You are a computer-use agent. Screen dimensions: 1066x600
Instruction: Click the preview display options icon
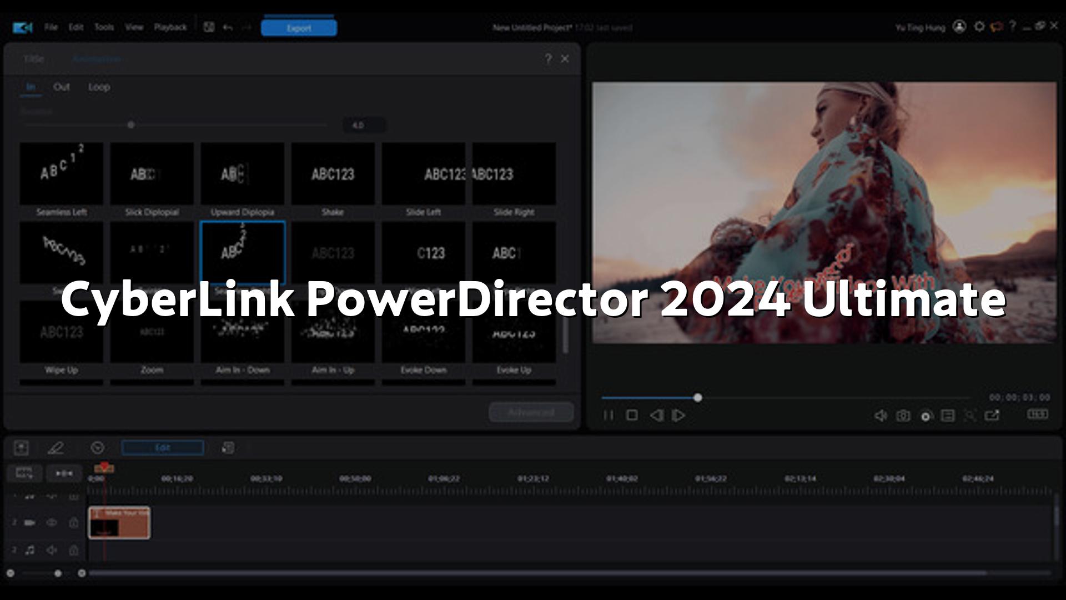tap(948, 416)
